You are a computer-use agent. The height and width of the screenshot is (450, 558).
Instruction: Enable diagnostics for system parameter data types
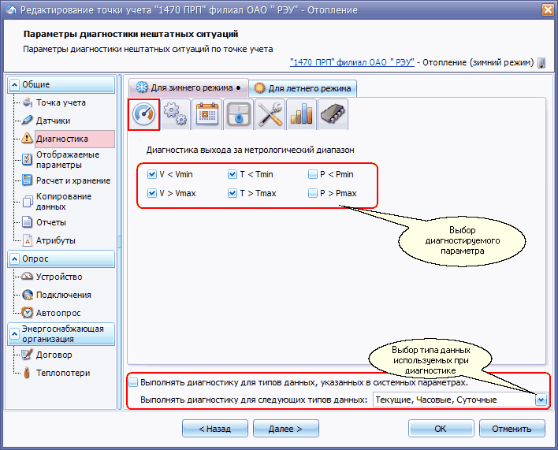tap(133, 383)
